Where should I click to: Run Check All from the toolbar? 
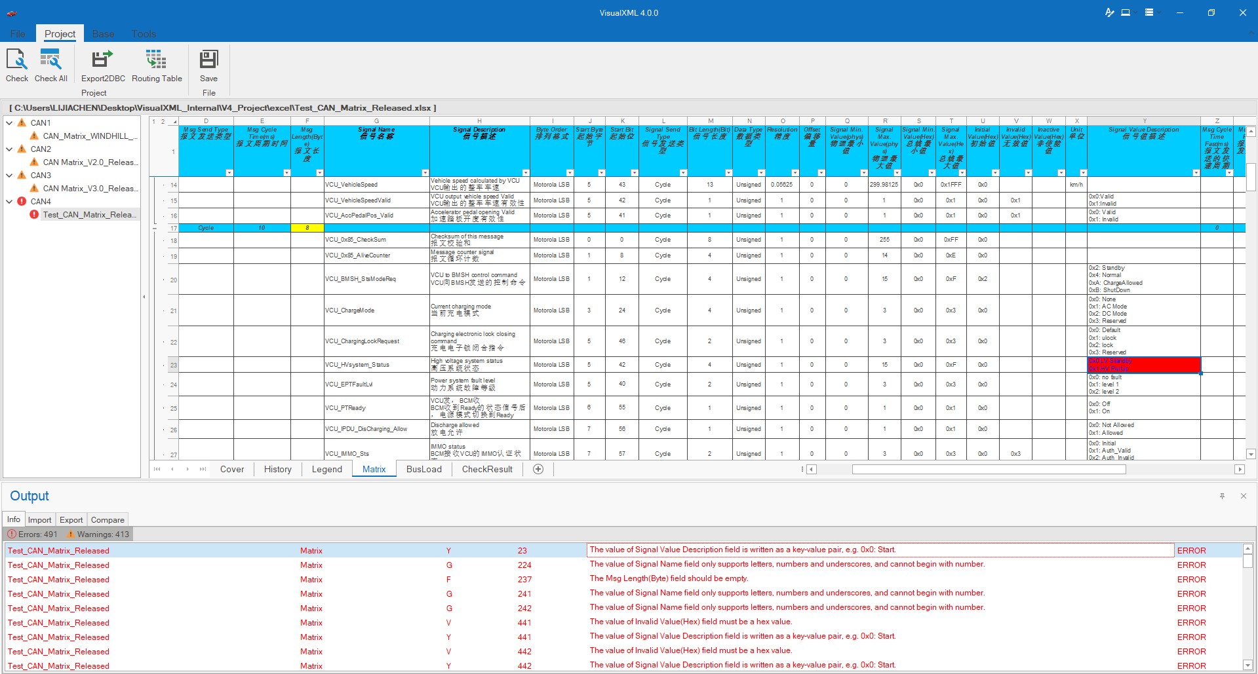point(50,60)
